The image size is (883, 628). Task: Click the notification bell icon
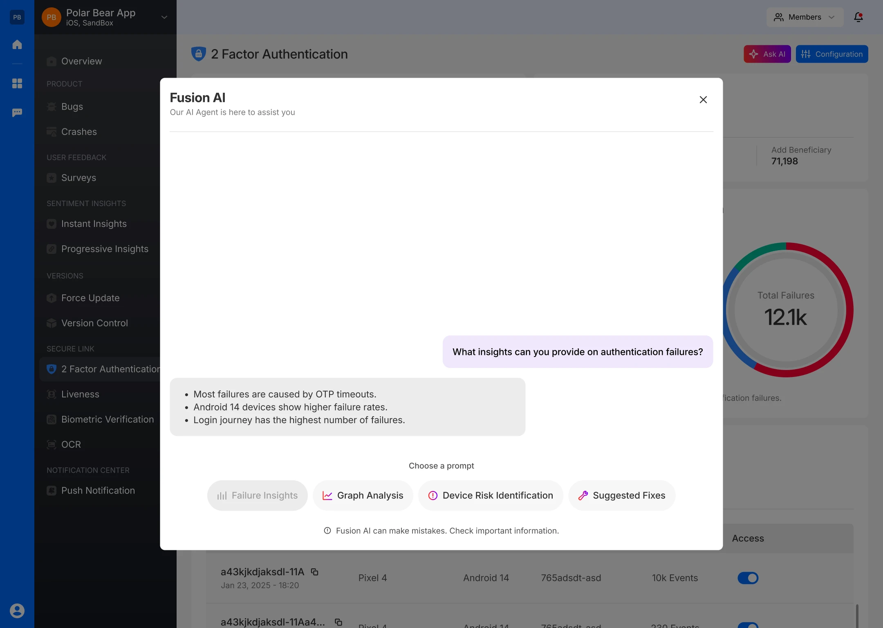pyautogui.click(x=858, y=17)
